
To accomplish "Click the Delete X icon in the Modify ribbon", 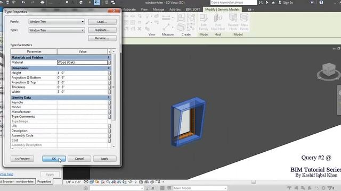I will coord(140,29).
